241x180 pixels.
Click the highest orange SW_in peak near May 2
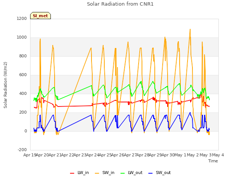(x=190, y=29)
